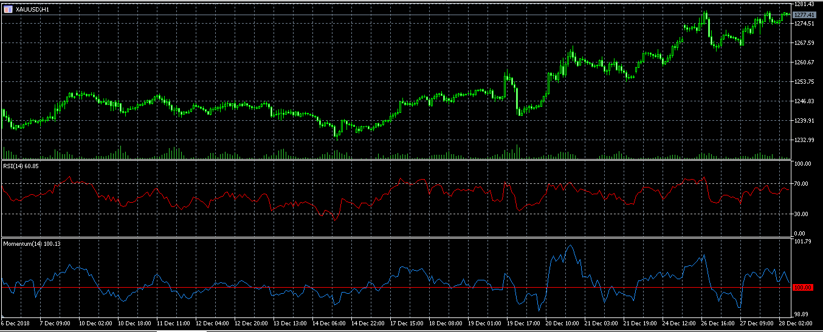This screenshot has height=332, width=823.
Task: Select the 19 Dec 17:00 time axis label
Action: click(x=522, y=324)
